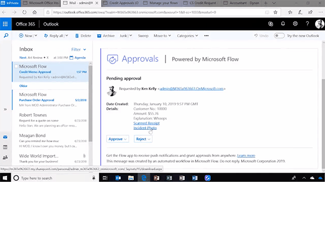The height and width of the screenshot is (228, 325).
Task: Click the mailbox search magnifier icon
Action: [x=5, y=36]
